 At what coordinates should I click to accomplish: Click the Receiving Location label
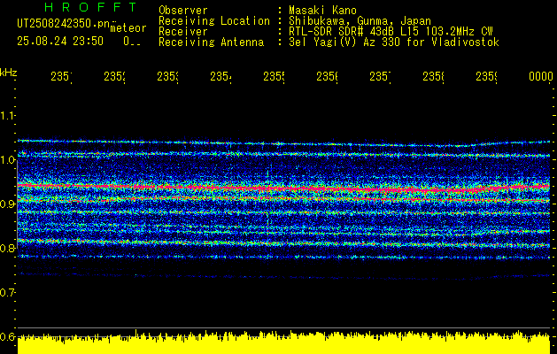tap(214, 21)
